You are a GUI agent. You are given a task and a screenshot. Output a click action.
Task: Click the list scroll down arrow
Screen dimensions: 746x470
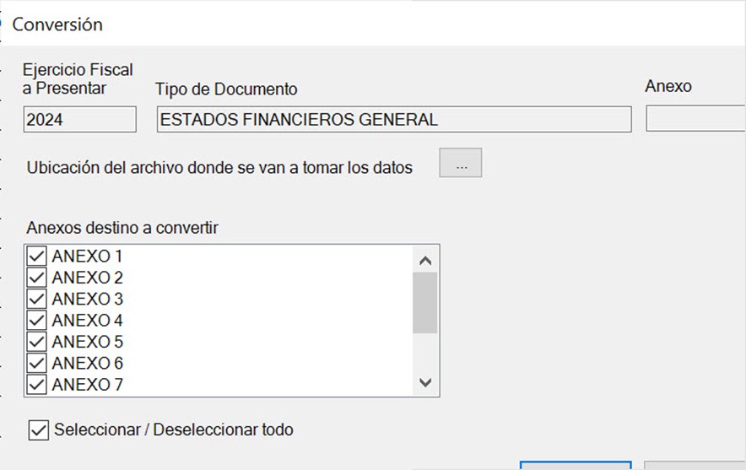(425, 382)
